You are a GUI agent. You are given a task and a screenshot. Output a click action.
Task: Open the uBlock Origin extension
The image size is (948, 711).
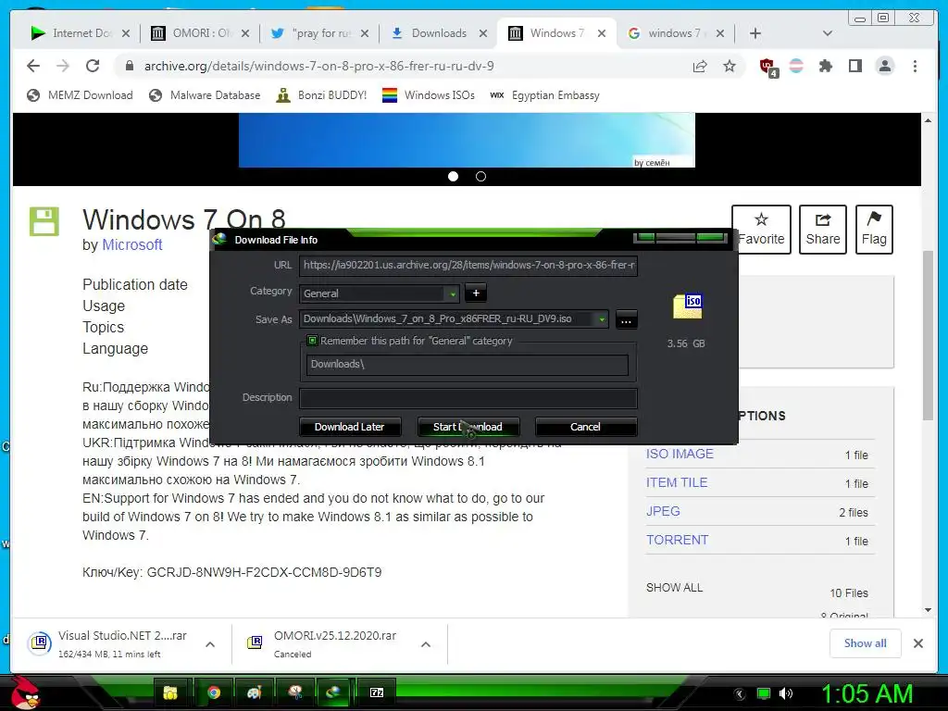click(x=767, y=67)
